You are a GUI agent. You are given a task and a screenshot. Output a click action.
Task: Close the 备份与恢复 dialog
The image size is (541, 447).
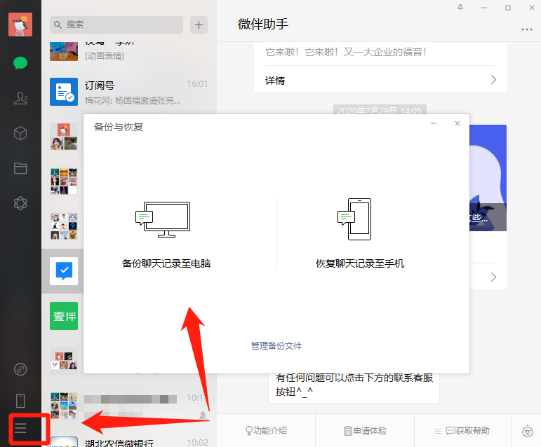[457, 123]
